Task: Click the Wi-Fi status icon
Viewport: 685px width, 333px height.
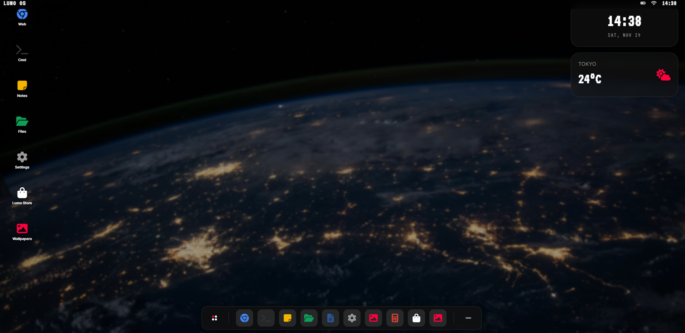Action: click(x=654, y=3)
